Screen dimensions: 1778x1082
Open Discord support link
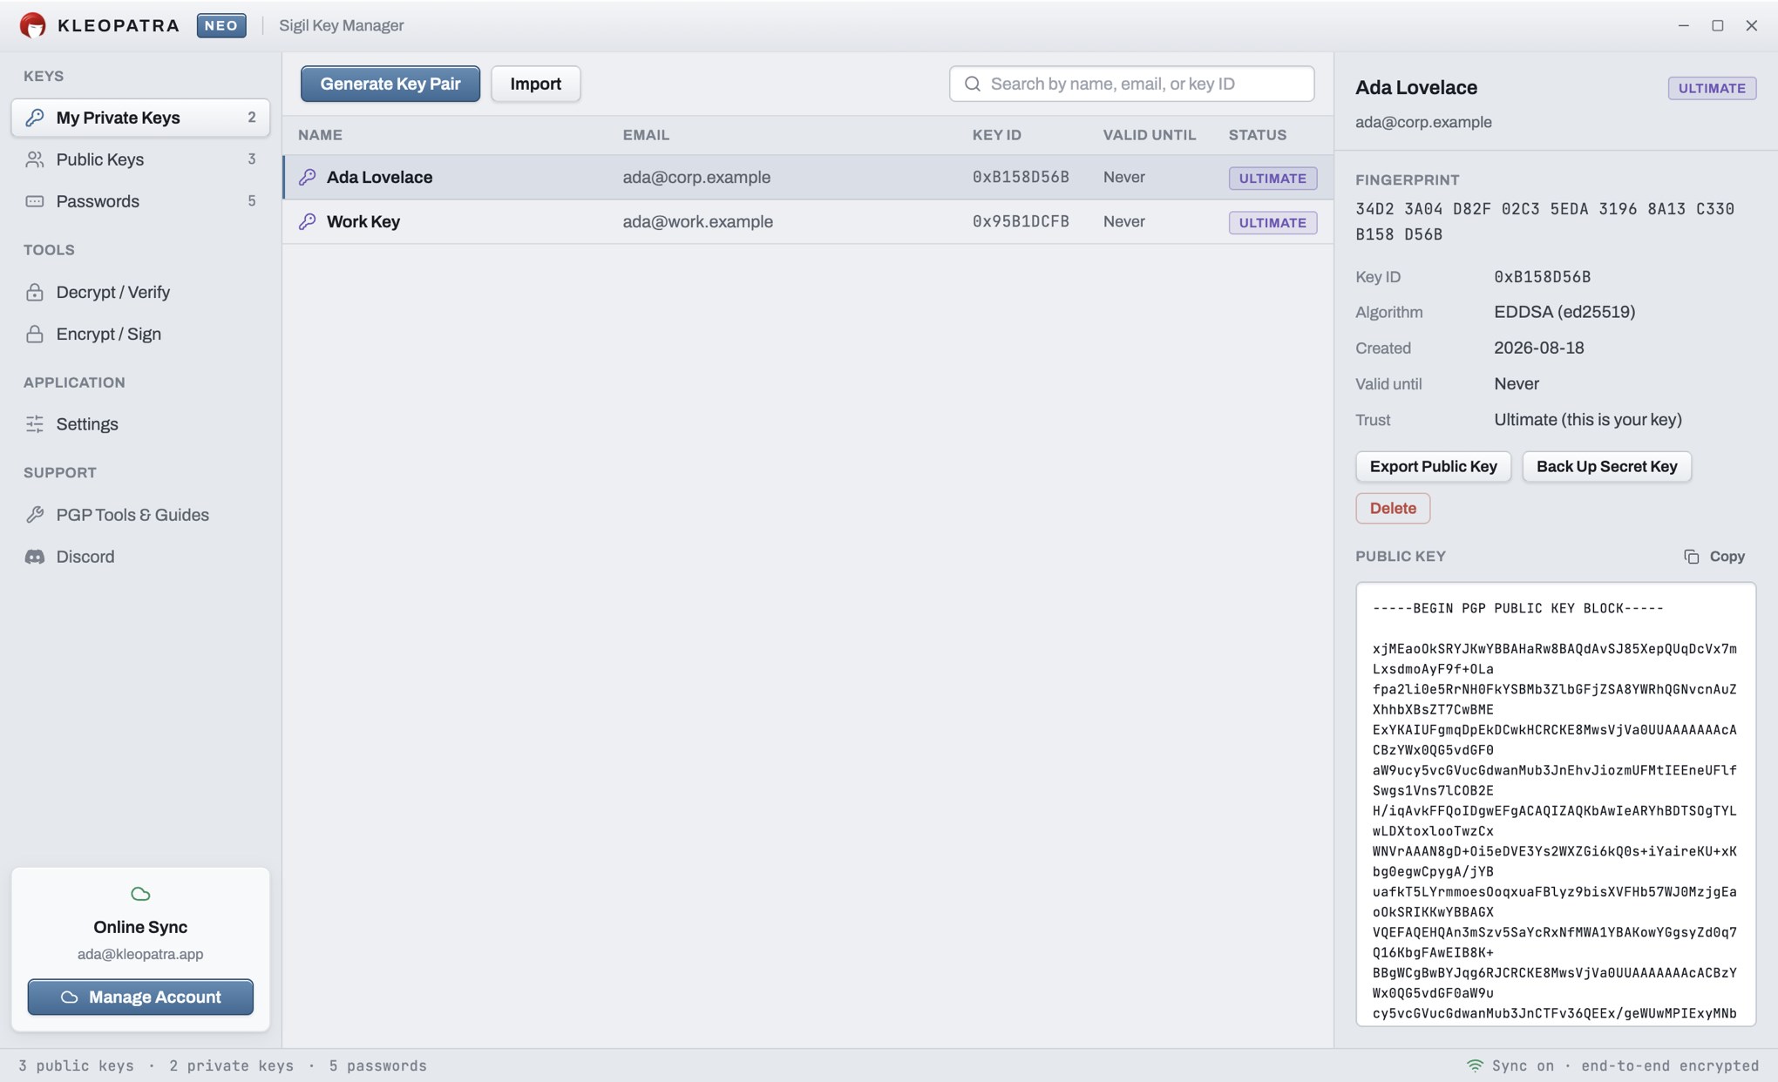tap(140, 557)
